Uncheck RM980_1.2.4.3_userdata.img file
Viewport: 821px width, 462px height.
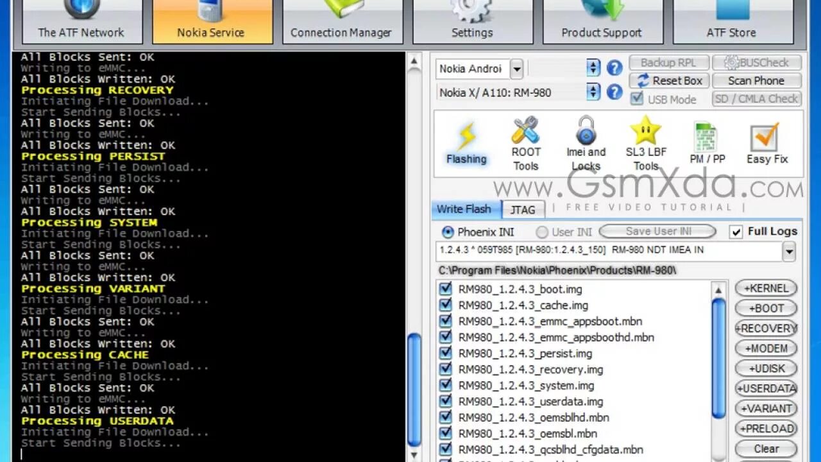click(446, 402)
